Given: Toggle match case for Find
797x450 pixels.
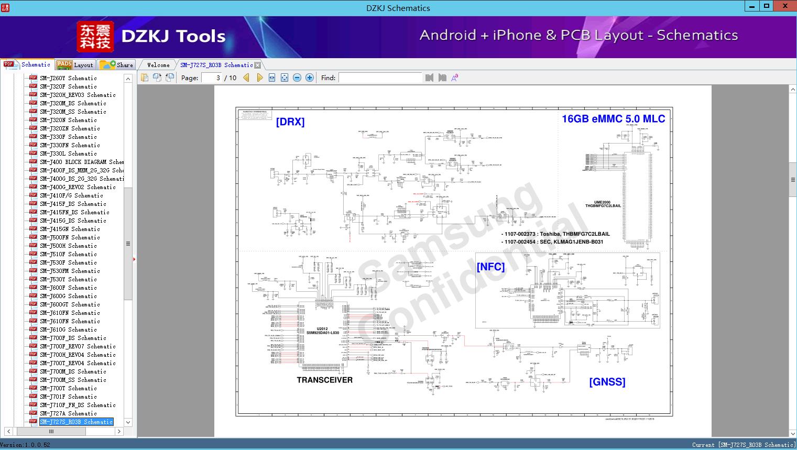Looking at the screenshot, I should (455, 78).
